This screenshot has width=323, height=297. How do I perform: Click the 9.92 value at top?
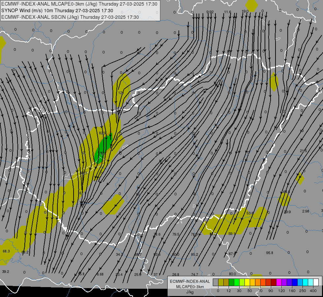pyautogui.click(x=210, y=12)
